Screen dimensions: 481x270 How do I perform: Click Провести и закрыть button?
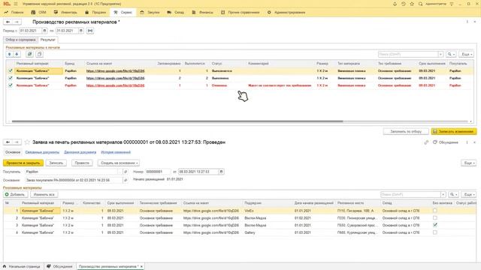(23, 163)
